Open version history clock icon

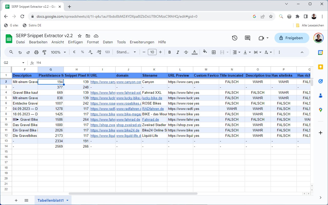tap(234, 38)
